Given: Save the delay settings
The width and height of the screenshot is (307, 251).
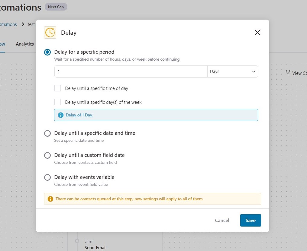Looking at the screenshot, I should click(250, 220).
